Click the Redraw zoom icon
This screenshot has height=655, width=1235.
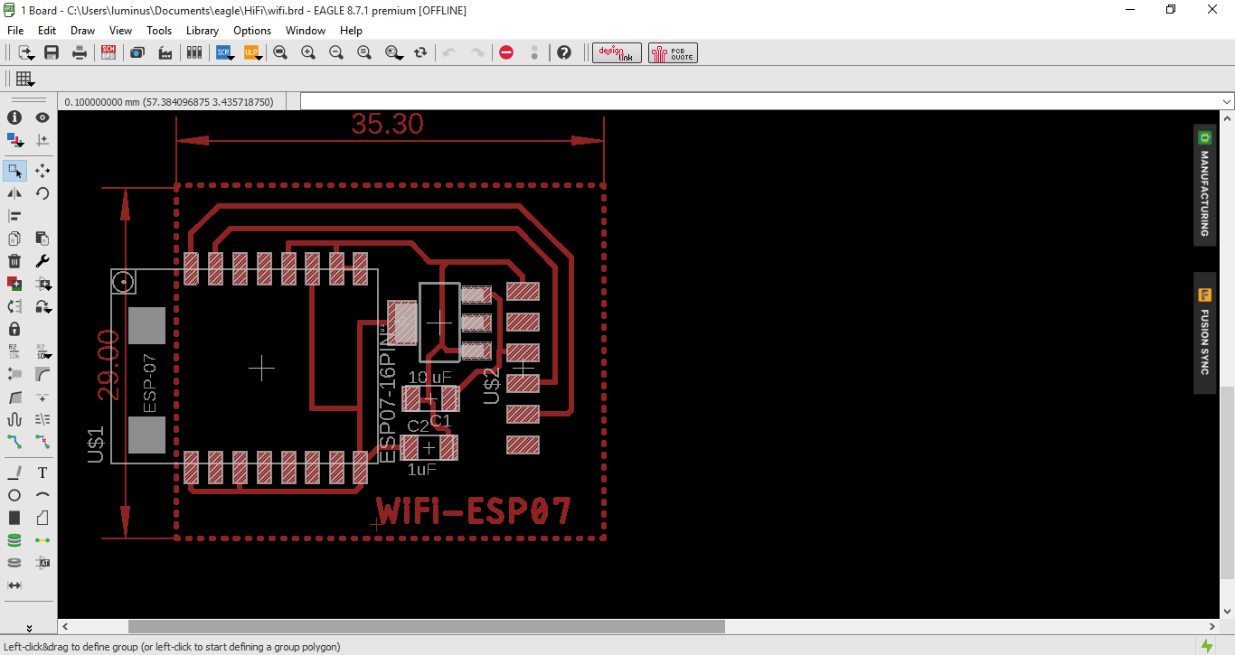(x=364, y=52)
